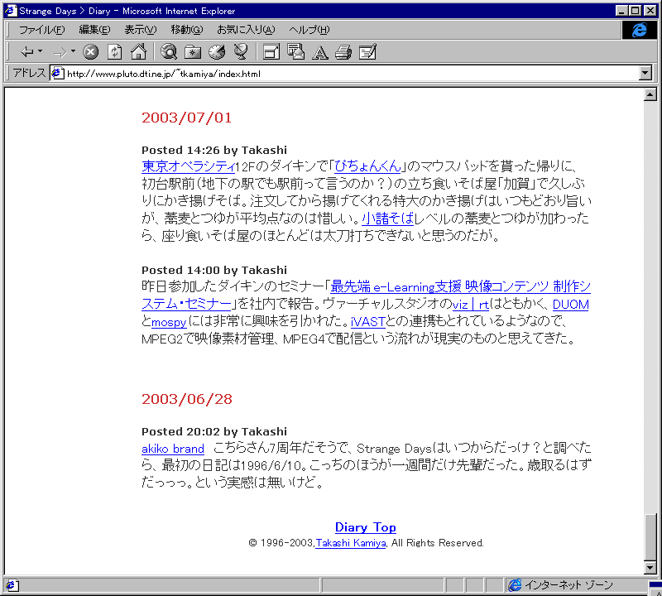Open the Favorites folder toolbar icon
This screenshot has height=596, width=662.
(x=193, y=52)
